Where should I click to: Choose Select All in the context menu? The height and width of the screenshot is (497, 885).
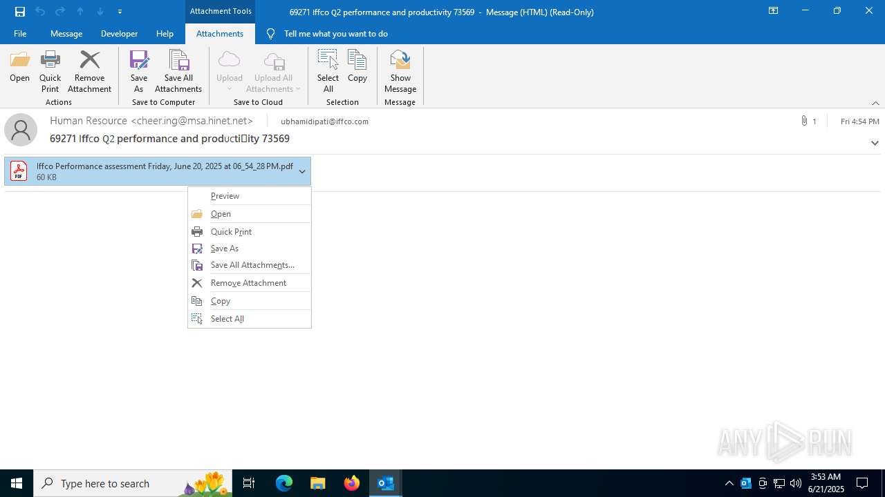[x=250, y=319]
